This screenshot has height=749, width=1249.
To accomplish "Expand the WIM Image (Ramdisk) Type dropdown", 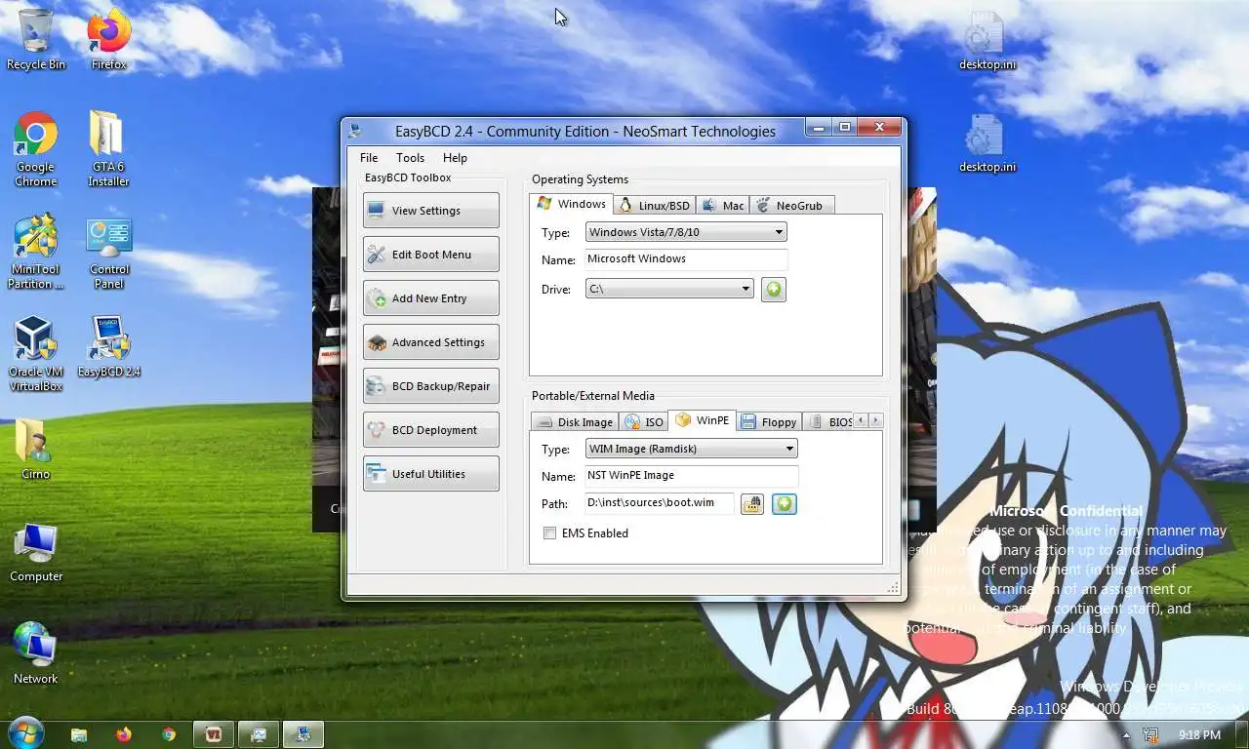I will [x=691, y=449].
